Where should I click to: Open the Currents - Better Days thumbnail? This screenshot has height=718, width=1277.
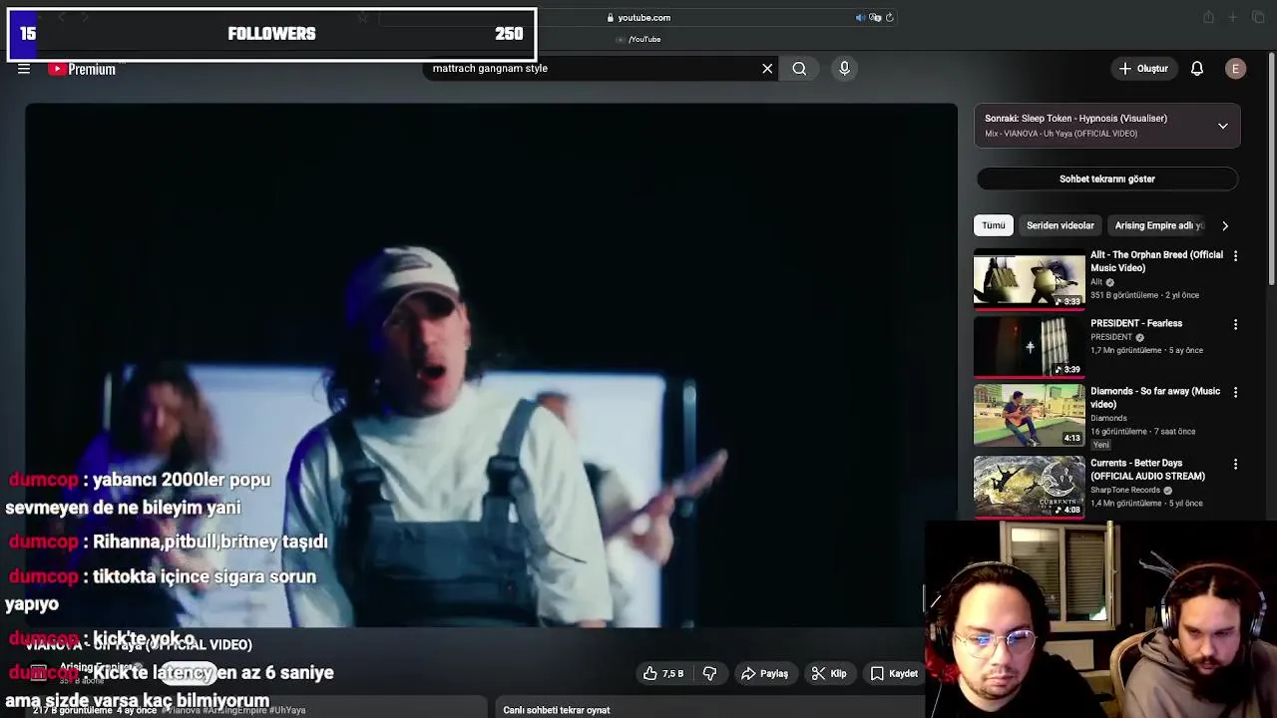tap(1030, 487)
